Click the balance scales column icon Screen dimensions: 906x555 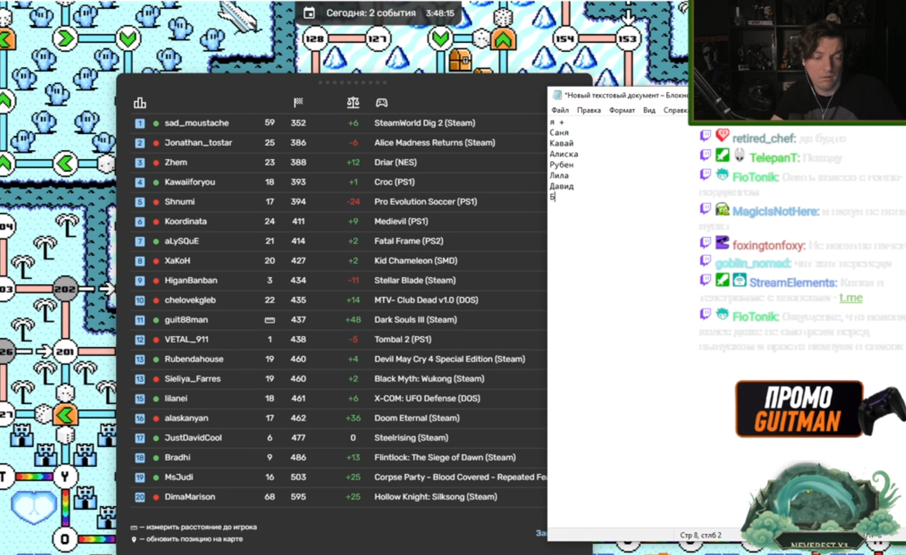click(x=353, y=103)
